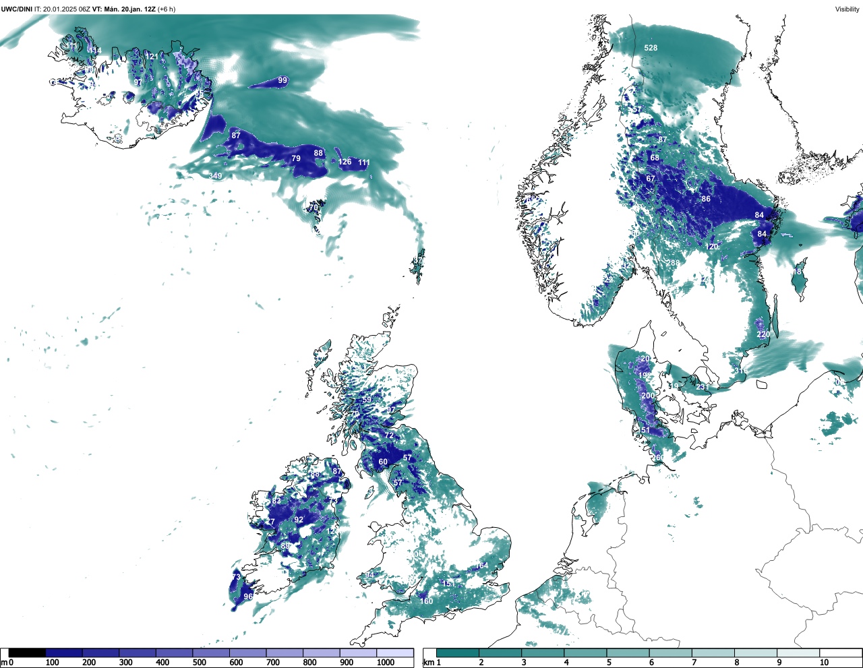Click the '151' value in southern Jutland
Viewport: 863px width, 668px height.
pyautogui.click(x=645, y=430)
